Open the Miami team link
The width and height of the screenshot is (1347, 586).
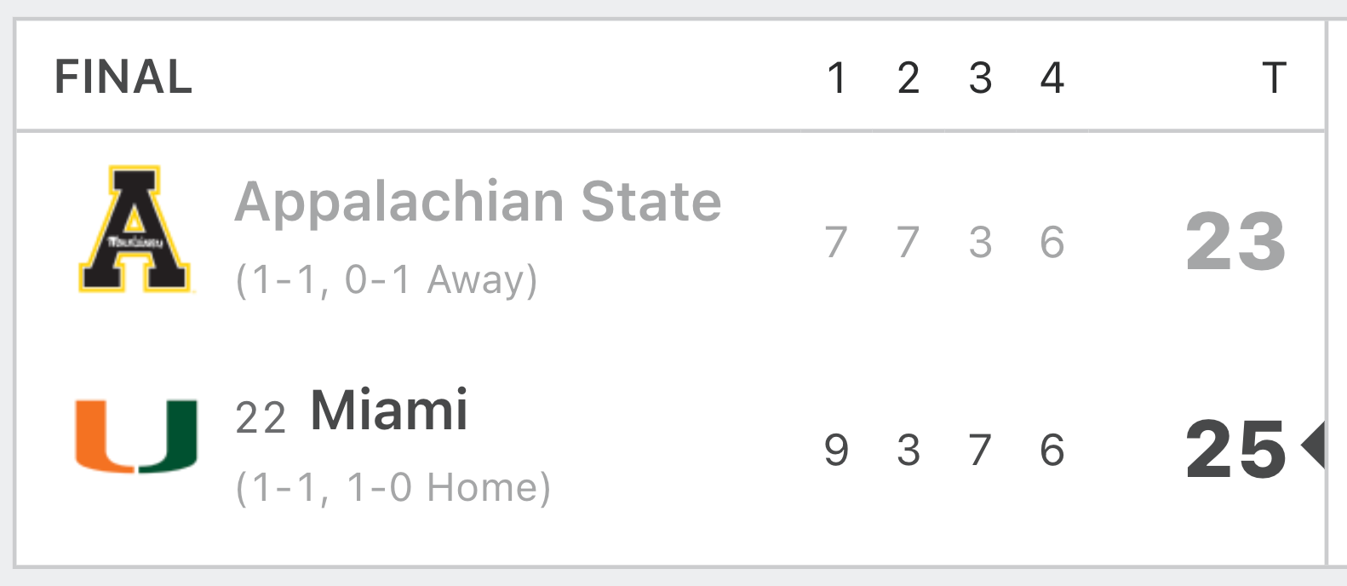(x=389, y=411)
